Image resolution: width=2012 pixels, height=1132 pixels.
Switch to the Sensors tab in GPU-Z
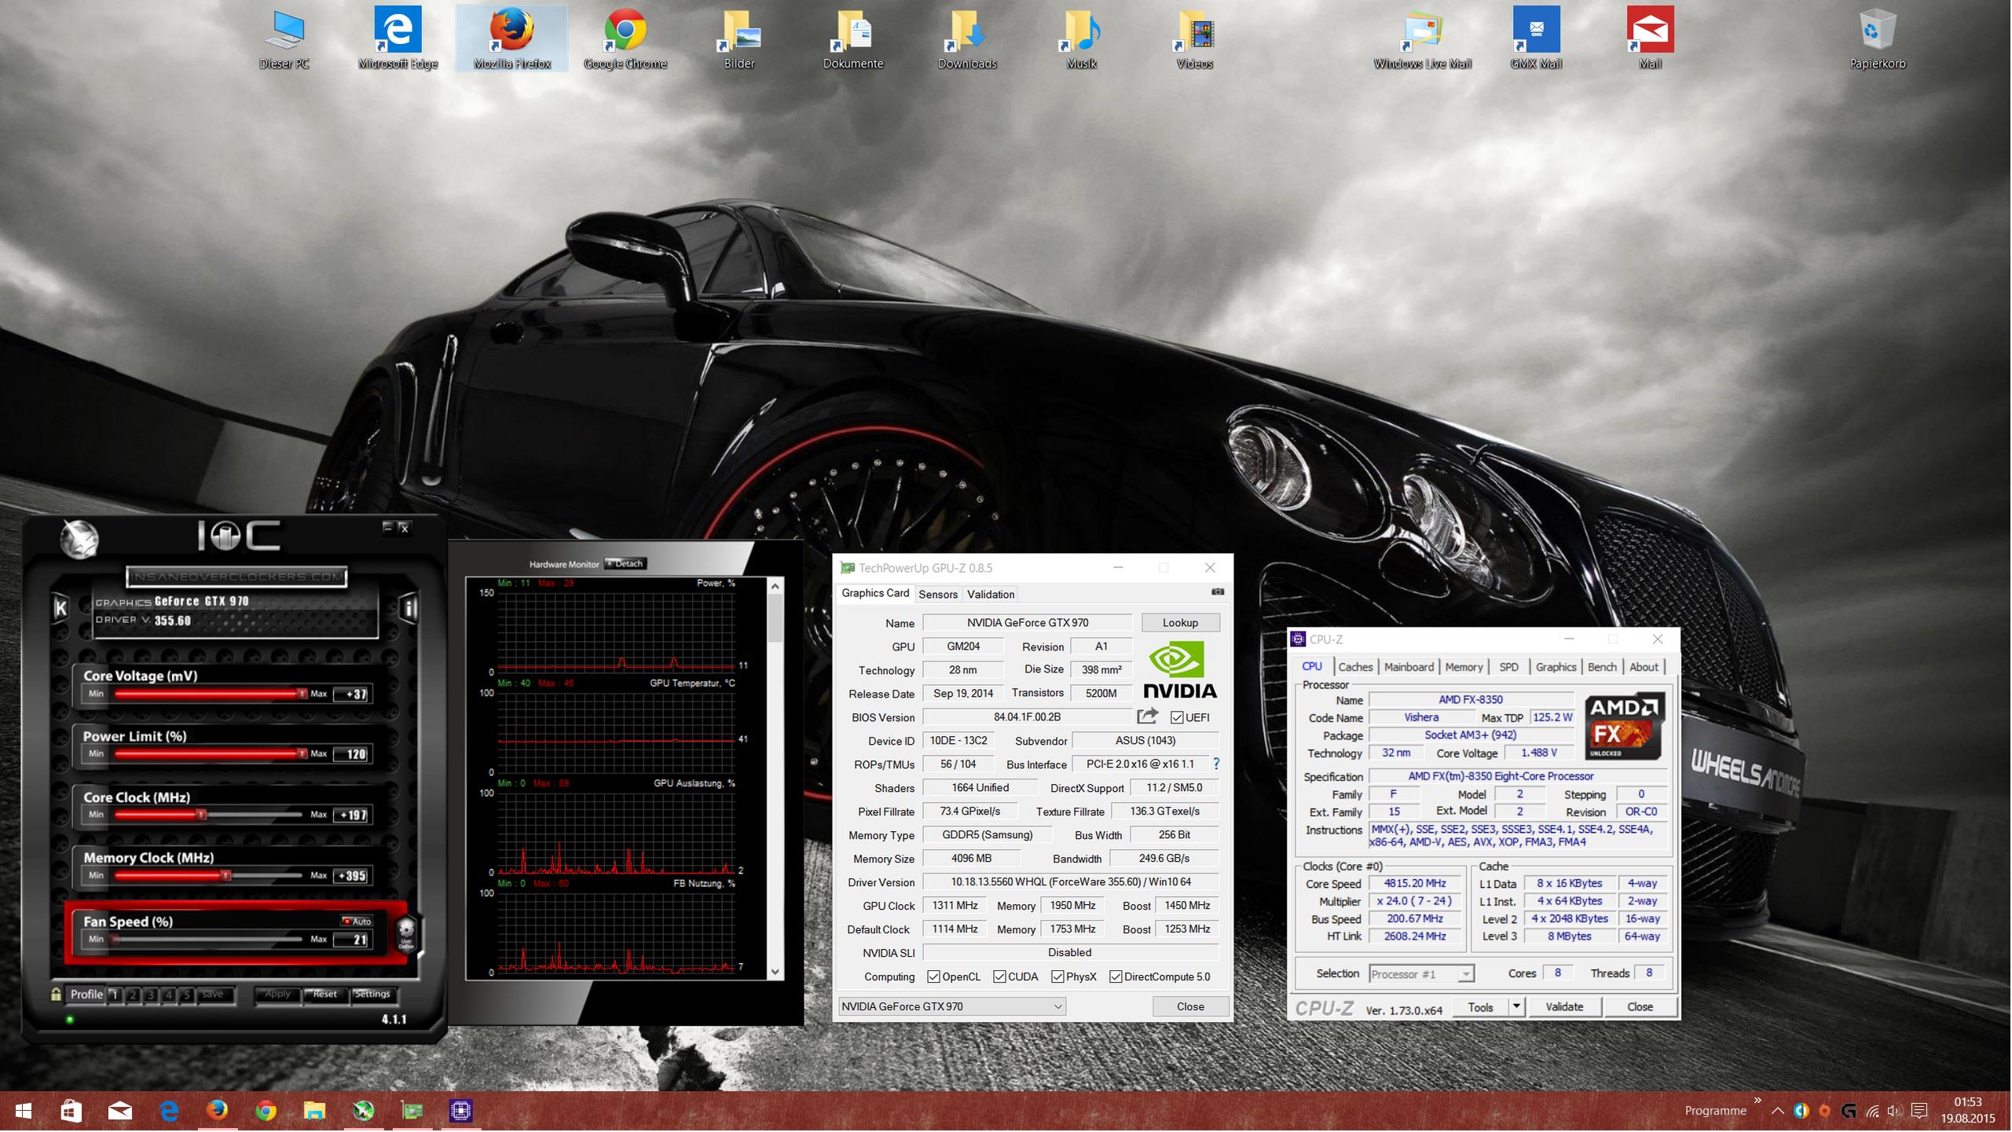(x=938, y=595)
